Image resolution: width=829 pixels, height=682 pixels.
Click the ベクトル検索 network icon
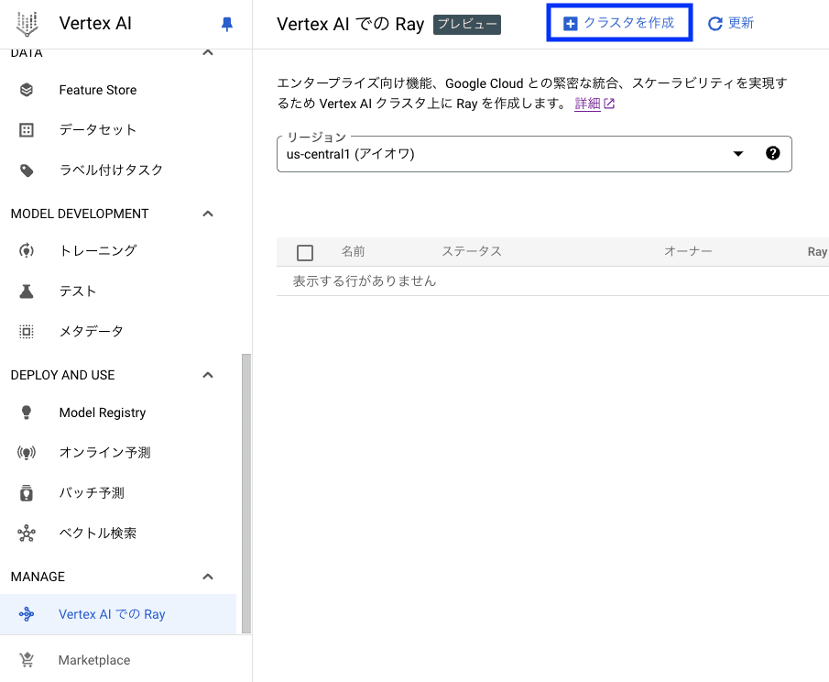pos(27,533)
